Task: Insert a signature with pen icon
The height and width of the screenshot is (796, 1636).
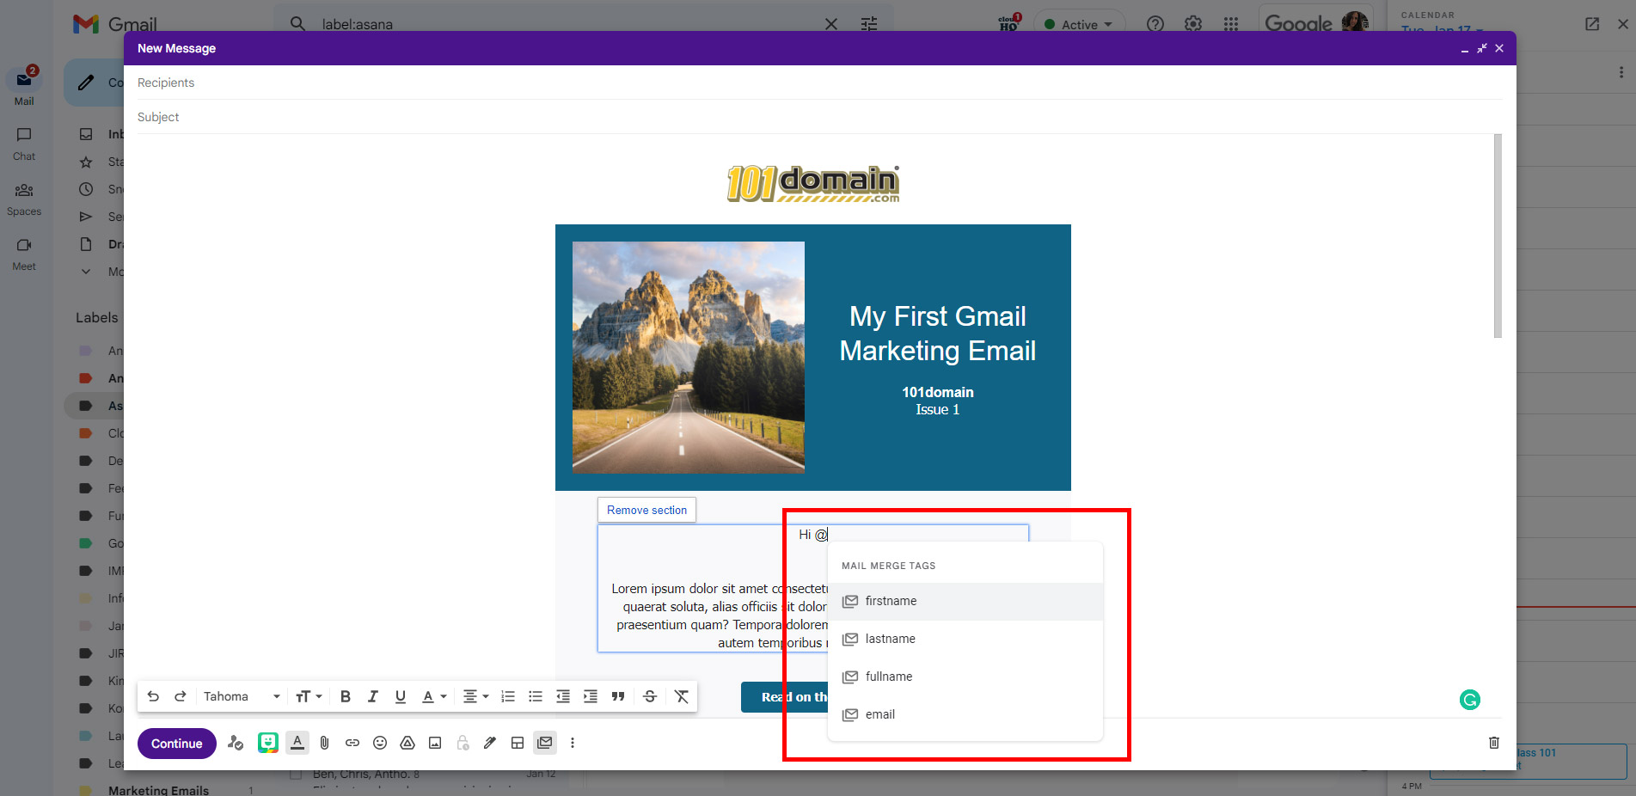Action: click(x=490, y=743)
